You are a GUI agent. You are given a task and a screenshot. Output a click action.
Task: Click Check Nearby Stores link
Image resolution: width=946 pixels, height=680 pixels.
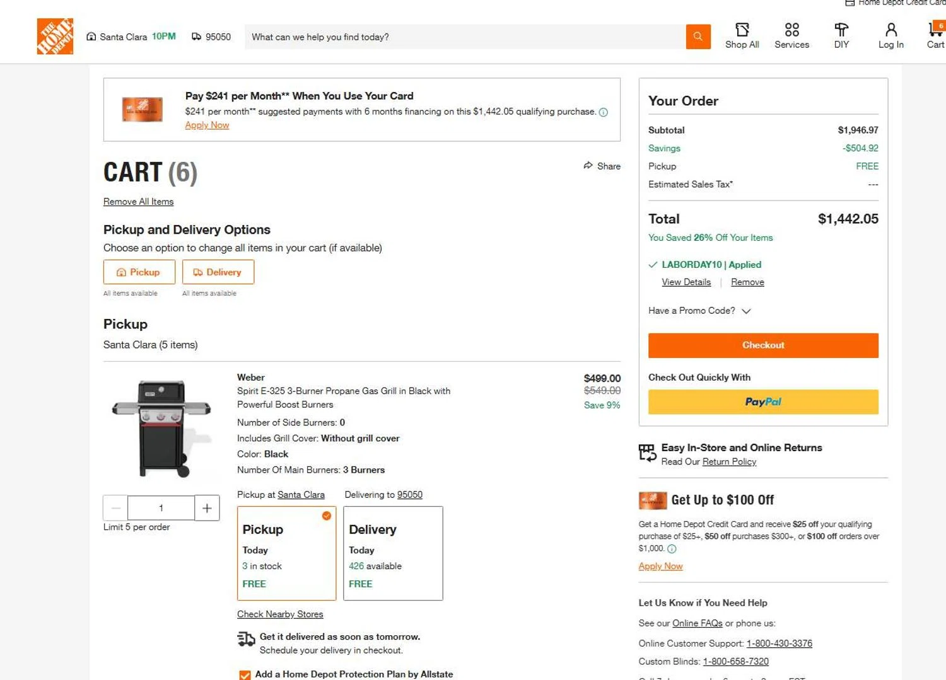pos(280,614)
